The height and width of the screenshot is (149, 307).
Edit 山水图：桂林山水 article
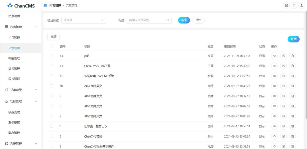coord(283,126)
